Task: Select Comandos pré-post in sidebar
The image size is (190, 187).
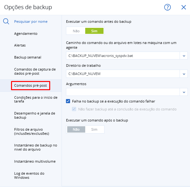Action: click(30, 86)
